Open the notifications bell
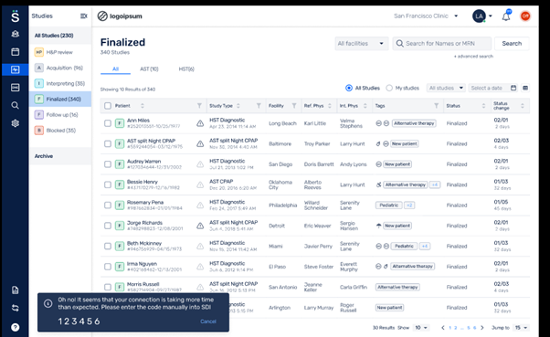The height and width of the screenshot is (337, 550). click(506, 16)
